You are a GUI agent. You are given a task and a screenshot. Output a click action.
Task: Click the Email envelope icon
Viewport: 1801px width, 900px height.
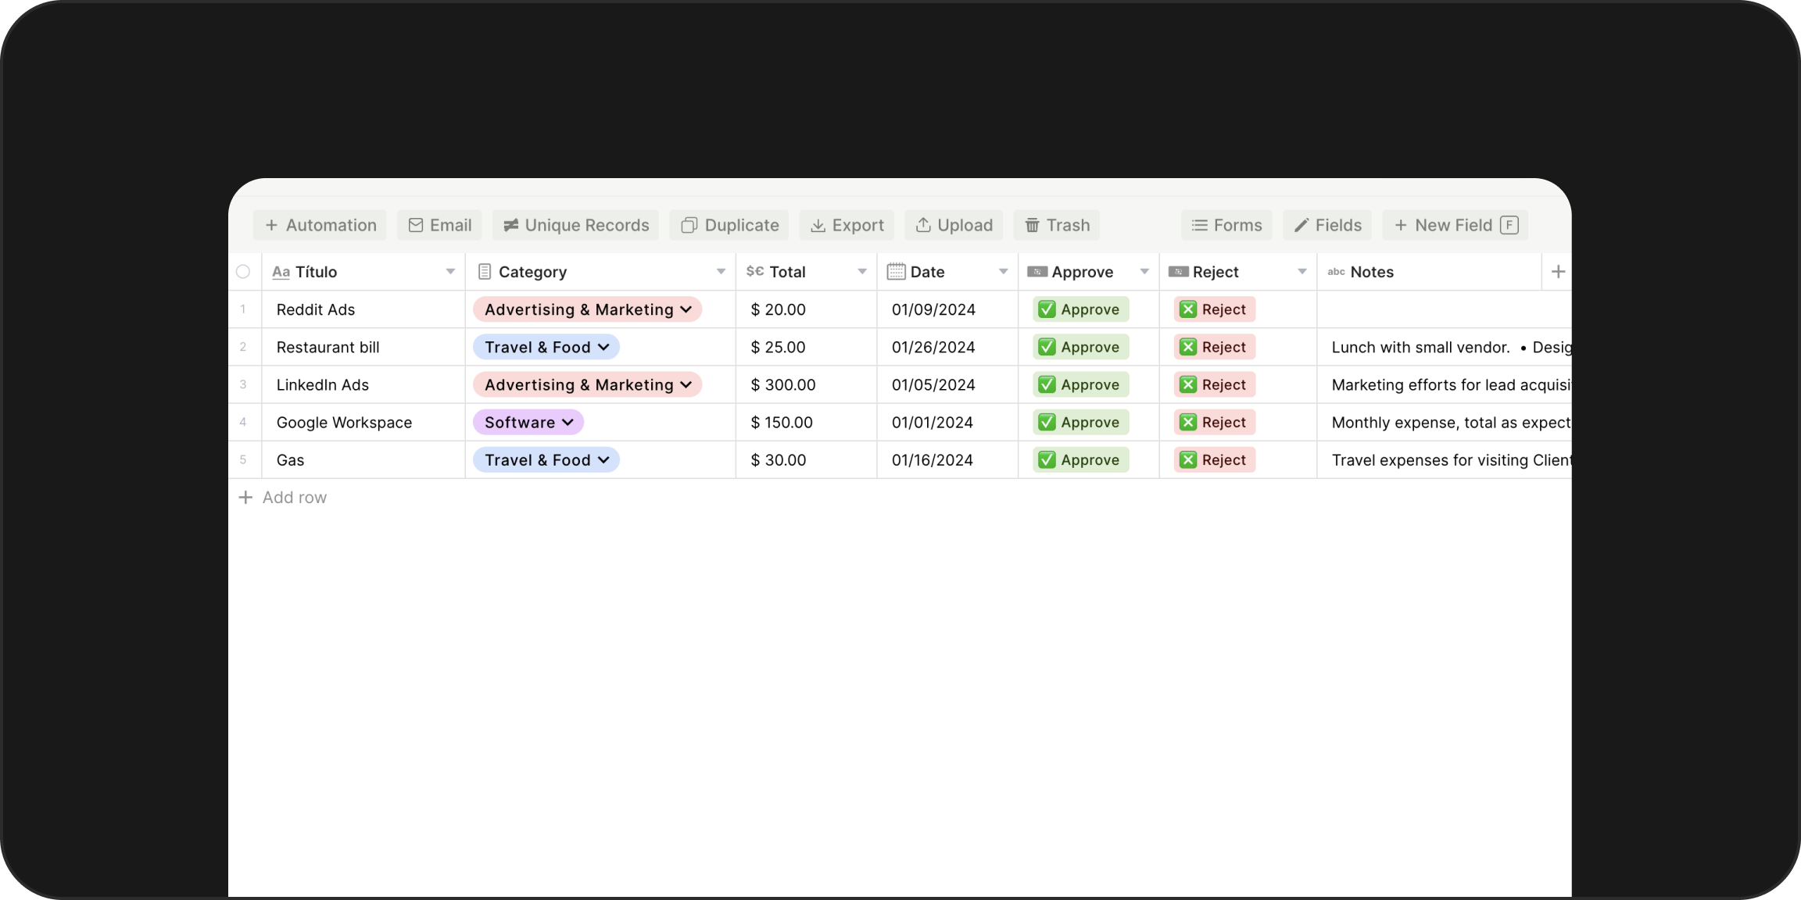coord(416,225)
